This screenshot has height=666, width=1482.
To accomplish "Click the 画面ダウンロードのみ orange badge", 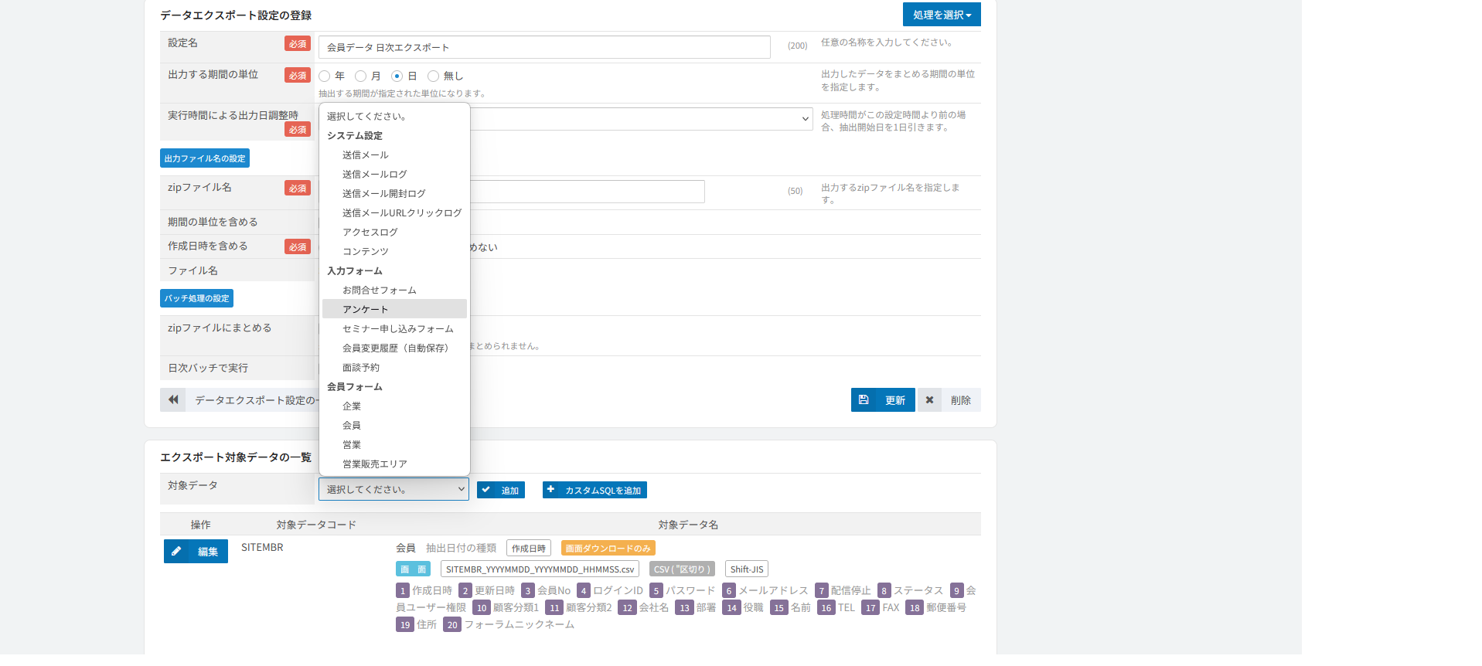I will pos(608,549).
